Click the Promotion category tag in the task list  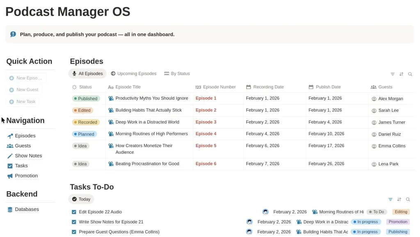[398, 222]
